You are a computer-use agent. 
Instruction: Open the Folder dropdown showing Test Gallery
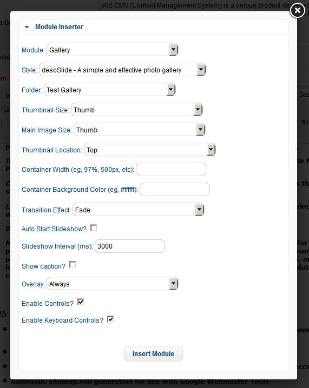[x=109, y=90]
